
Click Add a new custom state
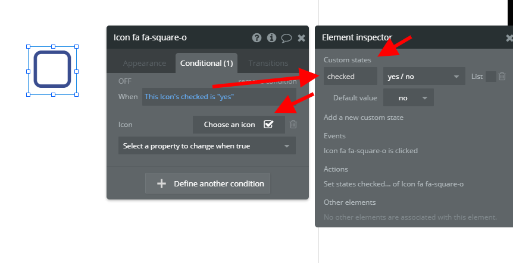click(364, 118)
